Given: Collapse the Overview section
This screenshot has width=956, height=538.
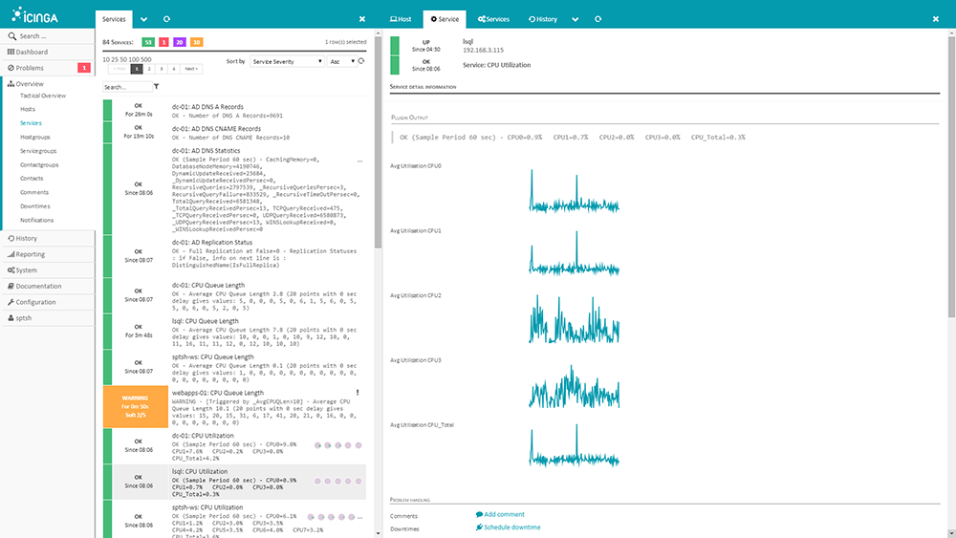Looking at the screenshot, I should coord(30,83).
